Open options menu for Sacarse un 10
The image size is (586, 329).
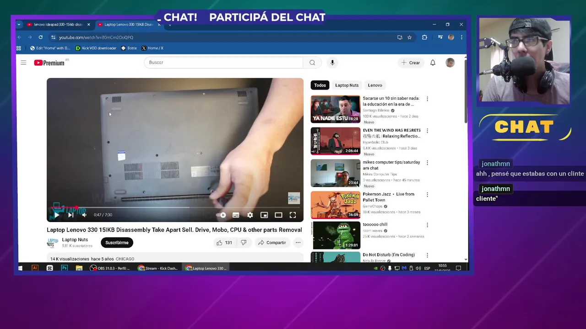(x=427, y=99)
